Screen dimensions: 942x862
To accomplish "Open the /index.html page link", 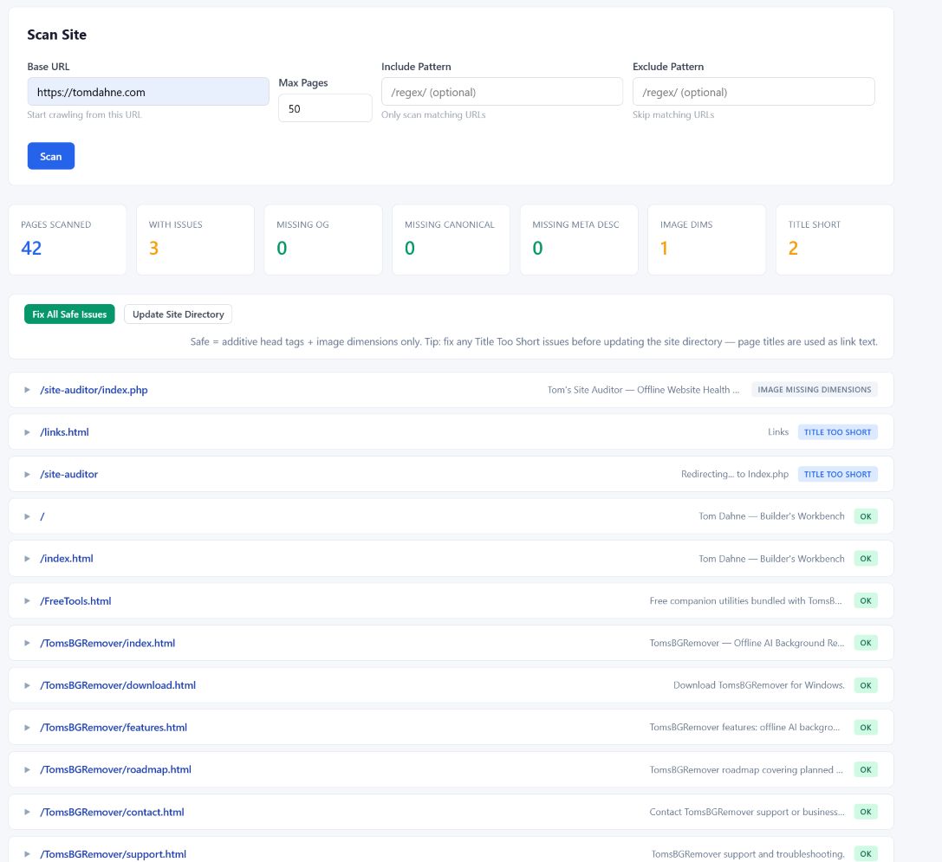I will [68, 558].
